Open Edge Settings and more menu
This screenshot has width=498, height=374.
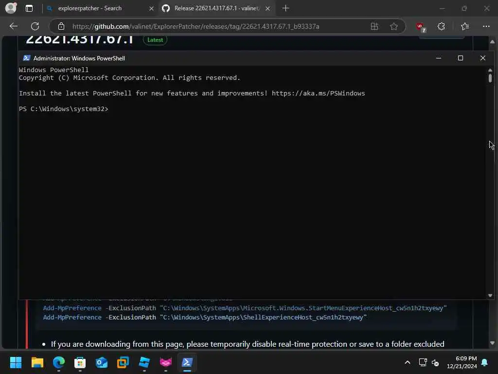coord(486,26)
